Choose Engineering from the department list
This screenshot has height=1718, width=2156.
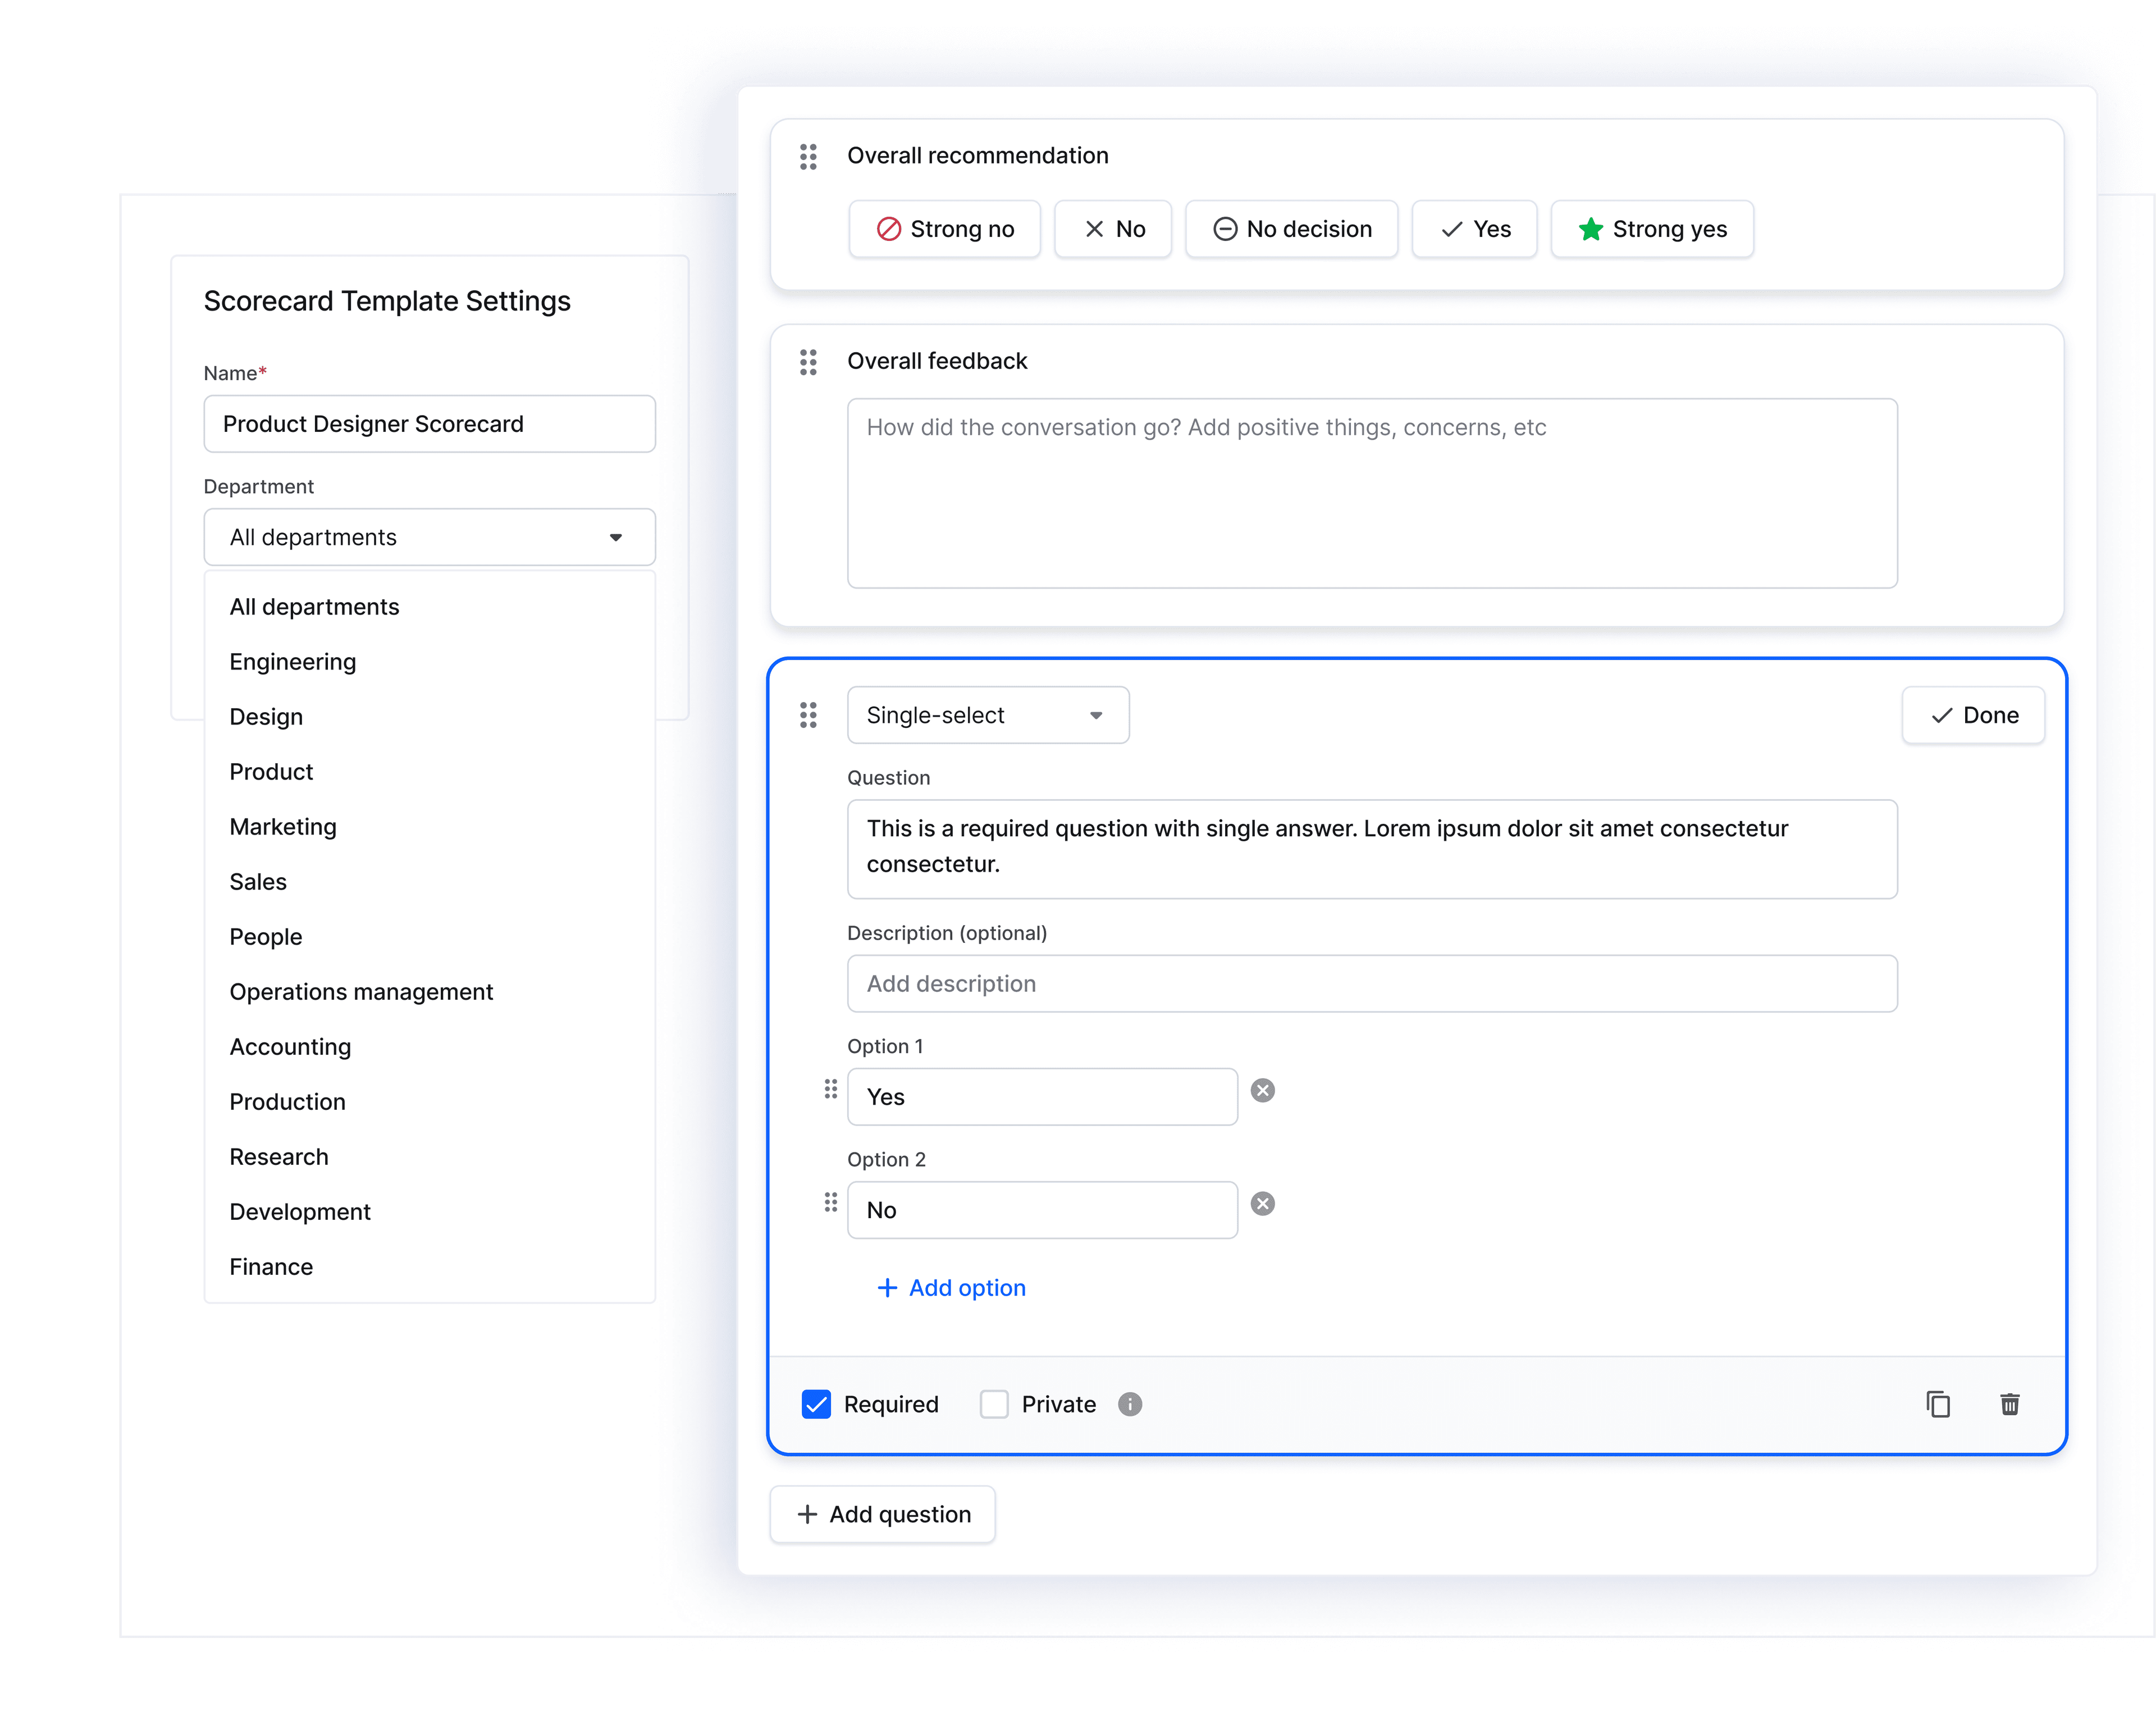click(293, 662)
